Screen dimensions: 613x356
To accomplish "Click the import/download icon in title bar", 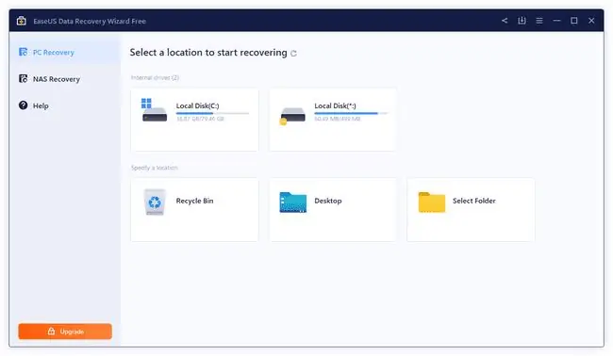I will point(522,21).
